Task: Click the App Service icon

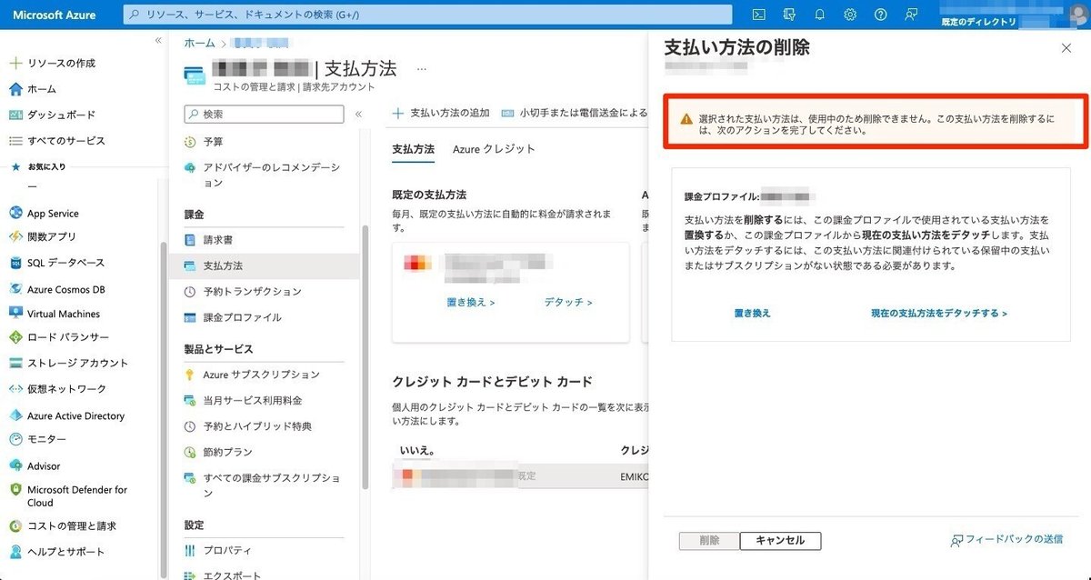Action: pos(15,214)
